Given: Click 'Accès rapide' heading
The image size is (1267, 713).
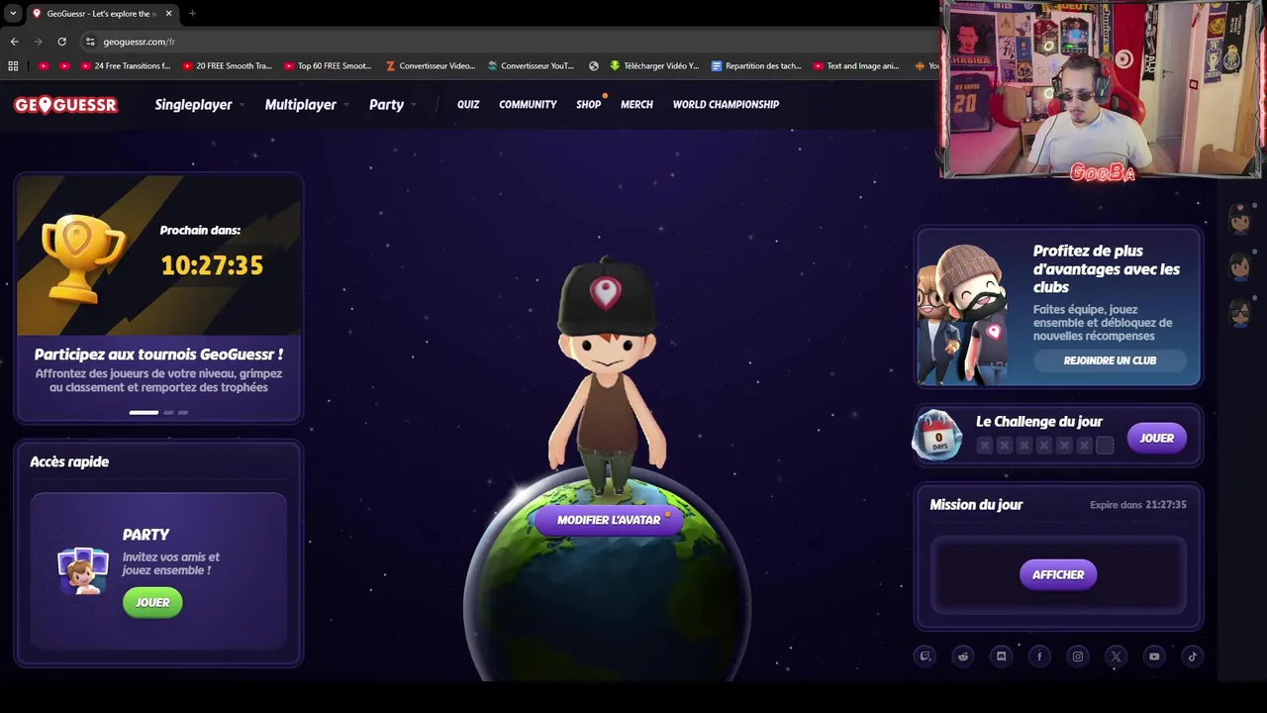Looking at the screenshot, I should pos(69,461).
